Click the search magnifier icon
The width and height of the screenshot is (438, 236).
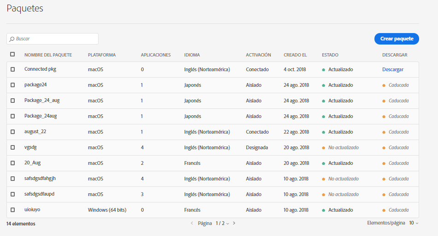pos(12,39)
